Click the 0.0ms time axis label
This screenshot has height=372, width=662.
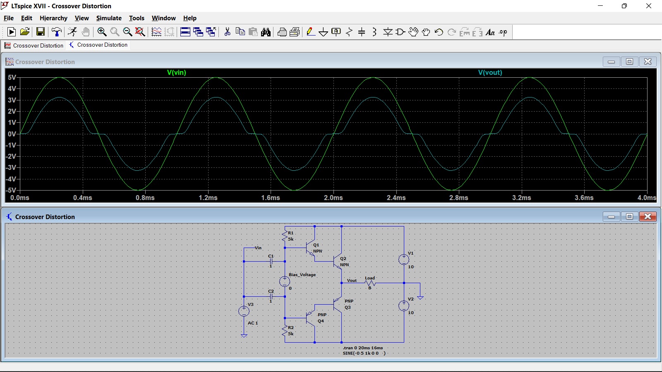[x=20, y=198]
